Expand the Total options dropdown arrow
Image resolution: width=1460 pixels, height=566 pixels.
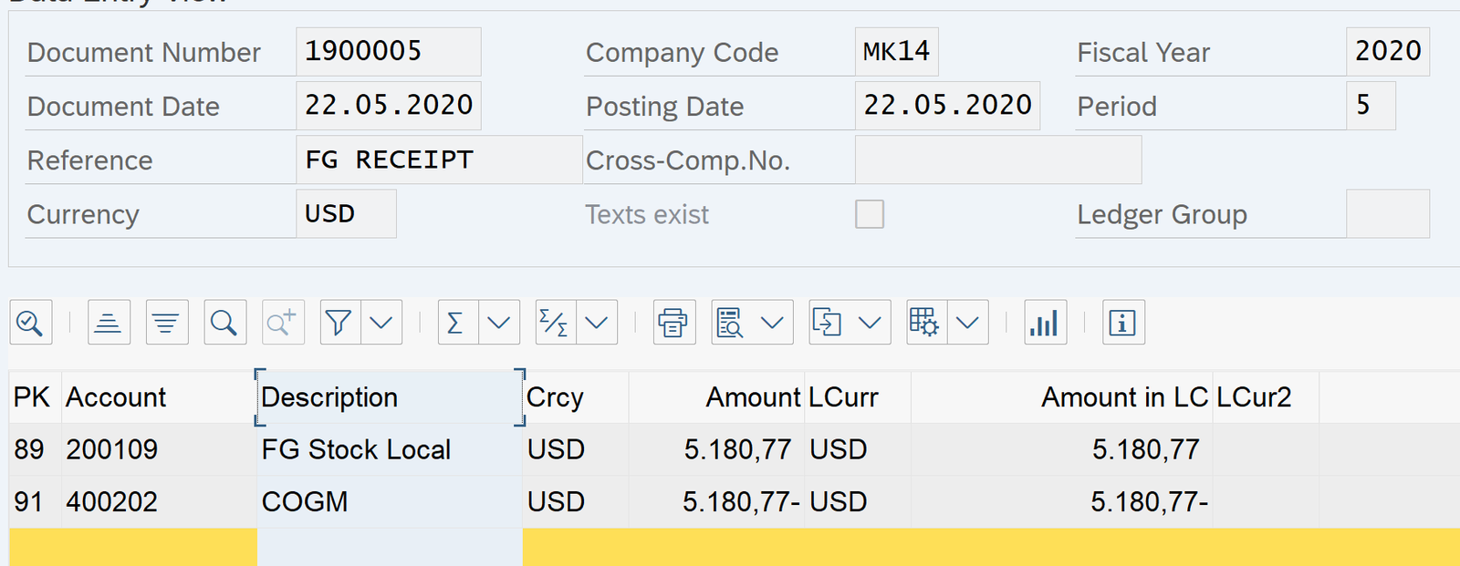pyautogui.click(x=498, y=323)
